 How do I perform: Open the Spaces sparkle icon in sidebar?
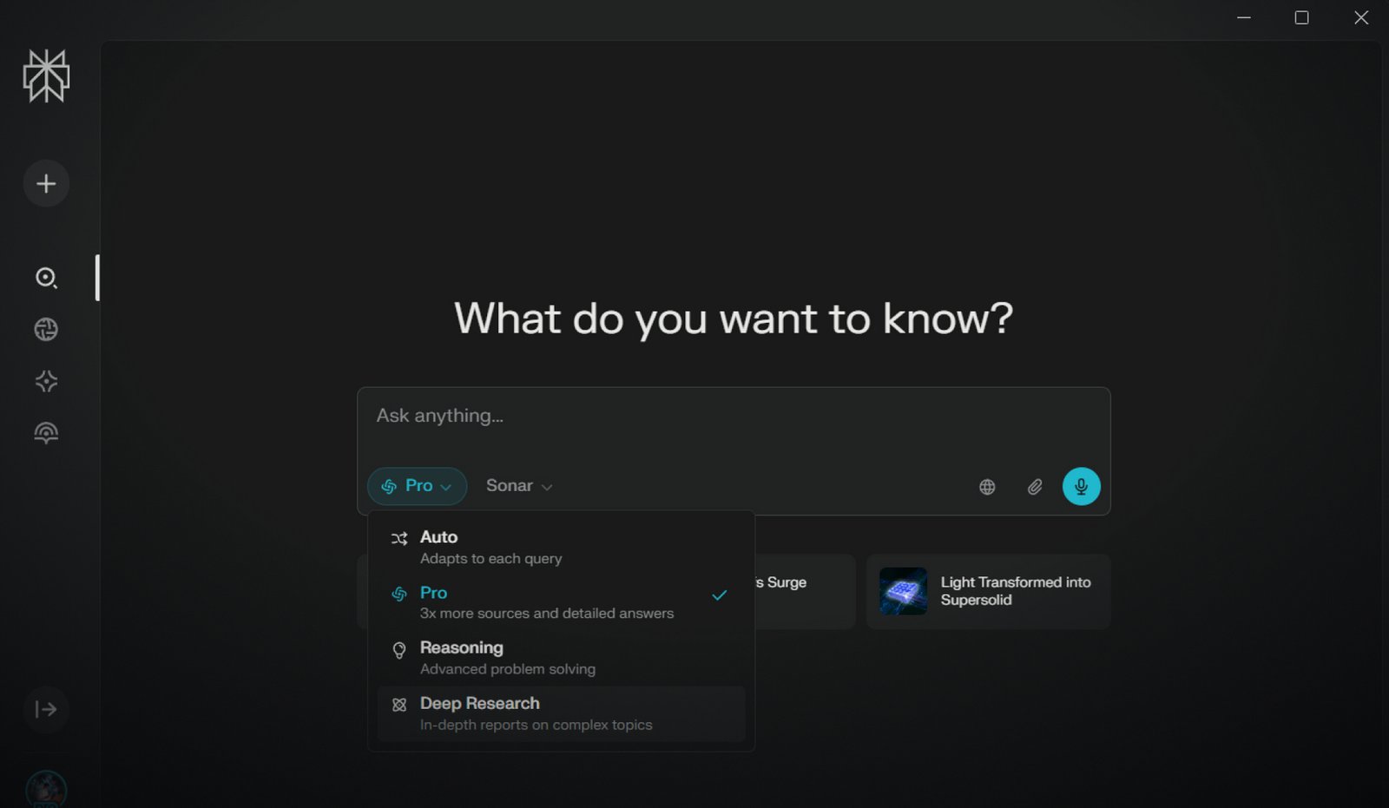click(x=46, y=381)
